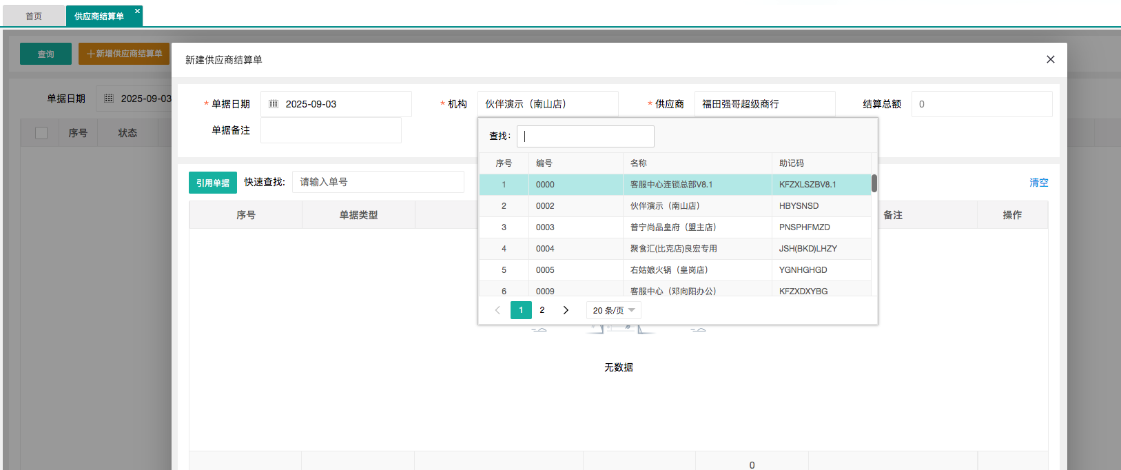
Task: Switch to the 首页 tab
Action: 34,16
